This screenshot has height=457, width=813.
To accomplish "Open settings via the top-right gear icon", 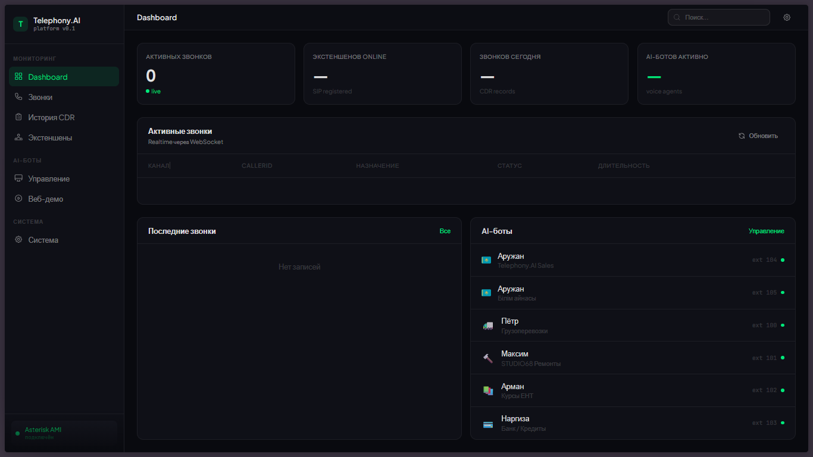I will 787,17.
